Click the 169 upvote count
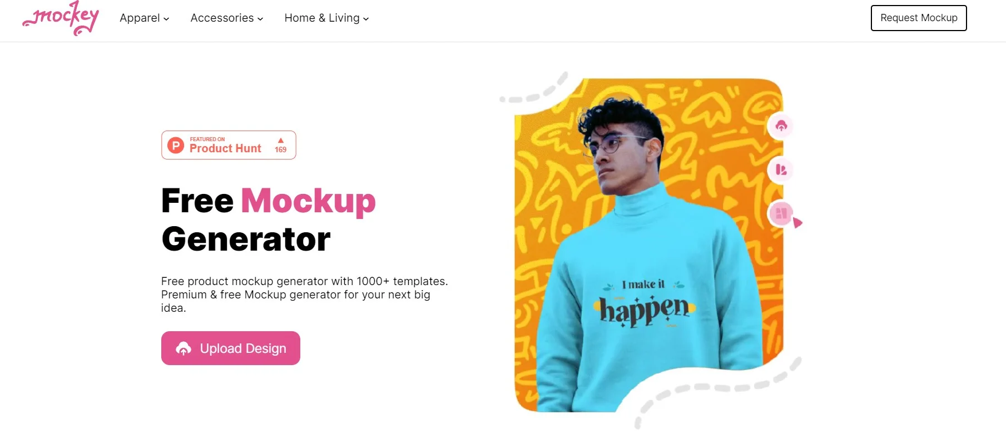 click(281, 150)
